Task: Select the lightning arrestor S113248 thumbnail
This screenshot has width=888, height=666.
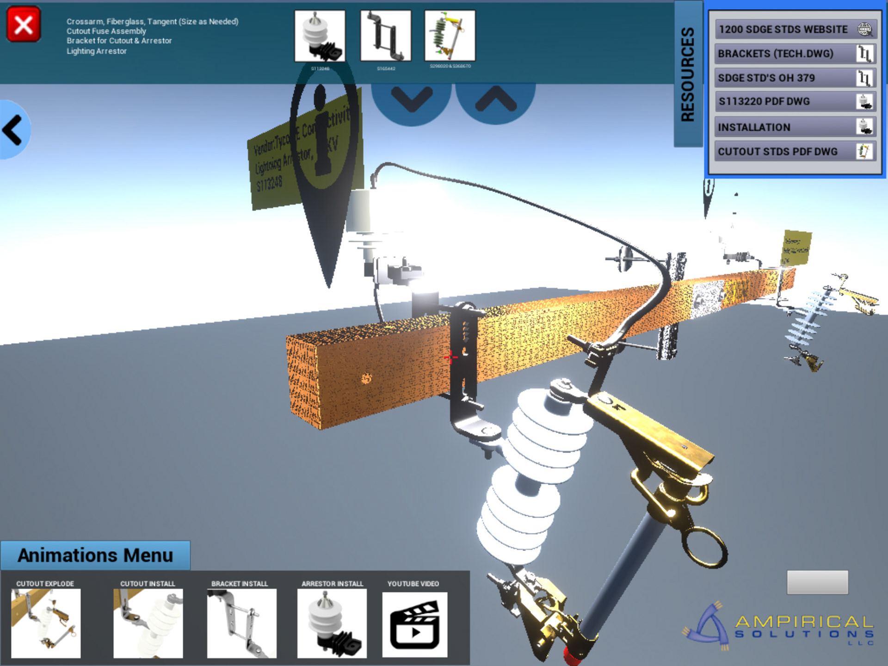Action: (320, 36)
